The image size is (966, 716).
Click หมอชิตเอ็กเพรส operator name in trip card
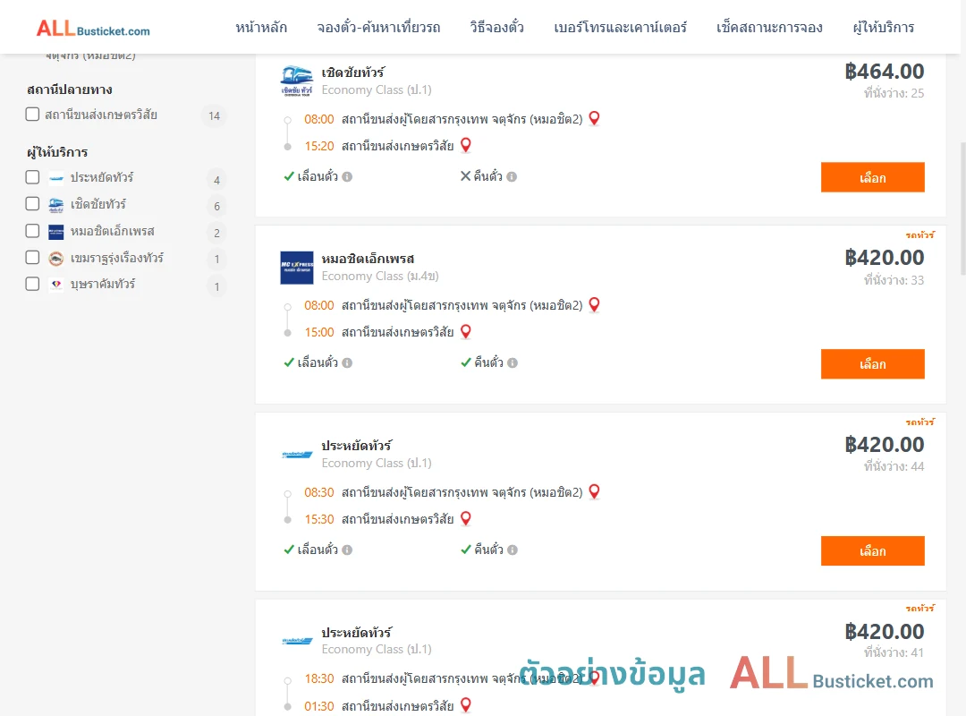tap(368, 259)
